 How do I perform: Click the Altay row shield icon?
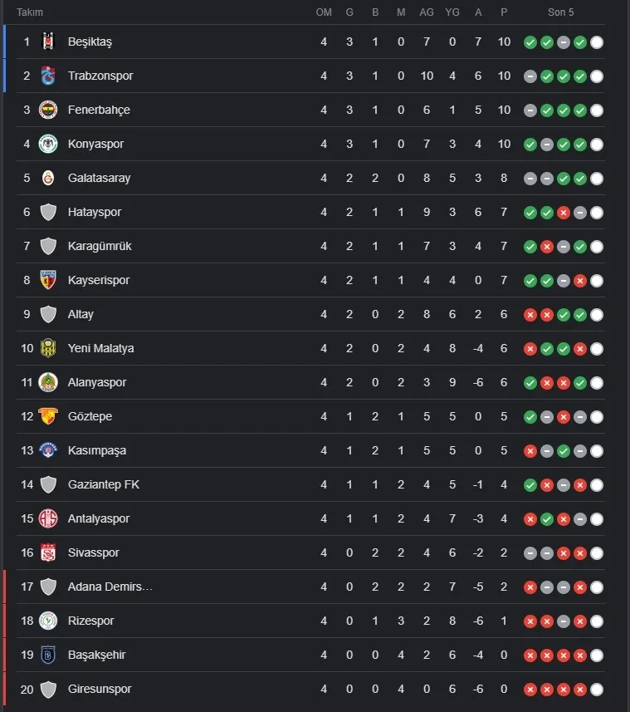click(x=47, y=314)
